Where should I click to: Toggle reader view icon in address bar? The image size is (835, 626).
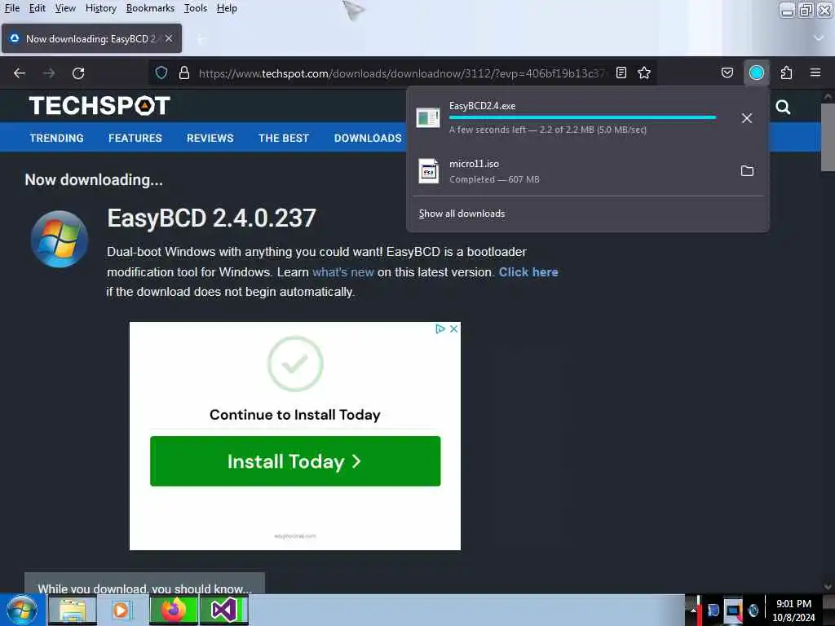tap(621, 73)
